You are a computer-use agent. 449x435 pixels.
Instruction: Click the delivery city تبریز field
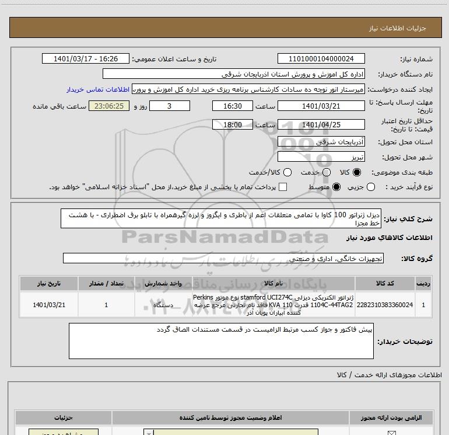(x=321, y=157)
